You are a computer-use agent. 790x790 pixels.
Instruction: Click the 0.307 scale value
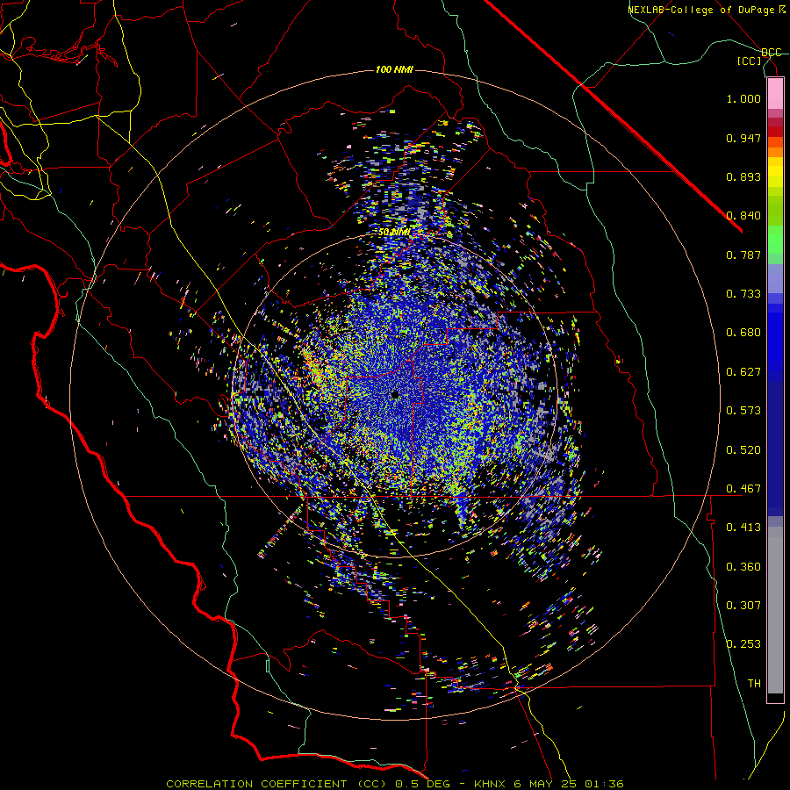pos(743,606)
